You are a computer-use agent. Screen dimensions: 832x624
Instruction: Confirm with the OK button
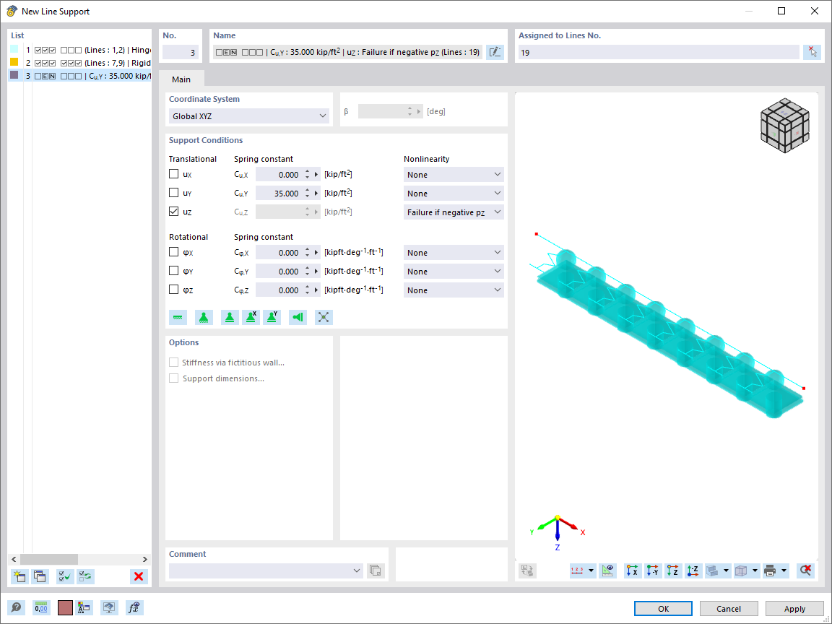tap(663, 609)
